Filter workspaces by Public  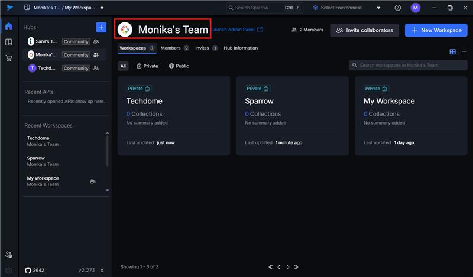tap(179, 66)
